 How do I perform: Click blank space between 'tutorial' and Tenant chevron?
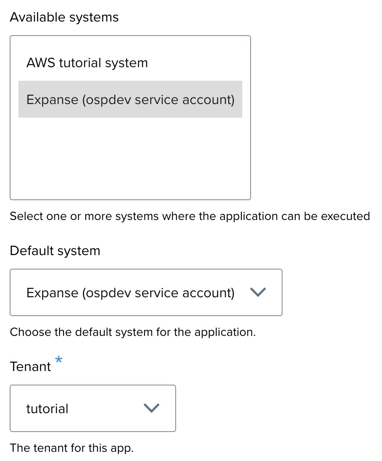click(105, 408)
